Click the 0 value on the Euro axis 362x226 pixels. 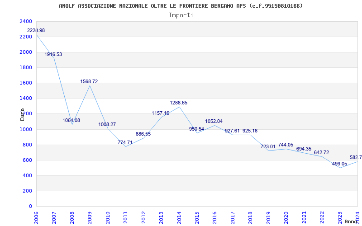pos(30,207)
